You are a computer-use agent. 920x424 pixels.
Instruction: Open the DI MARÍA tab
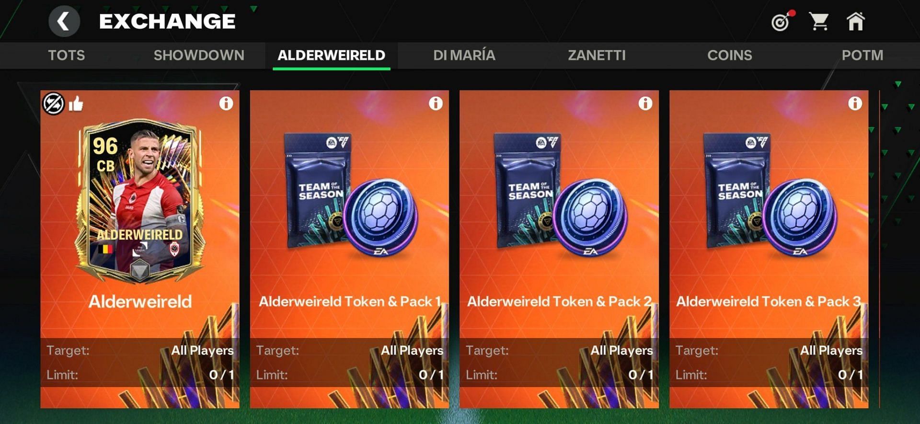[x=464, y=56]
